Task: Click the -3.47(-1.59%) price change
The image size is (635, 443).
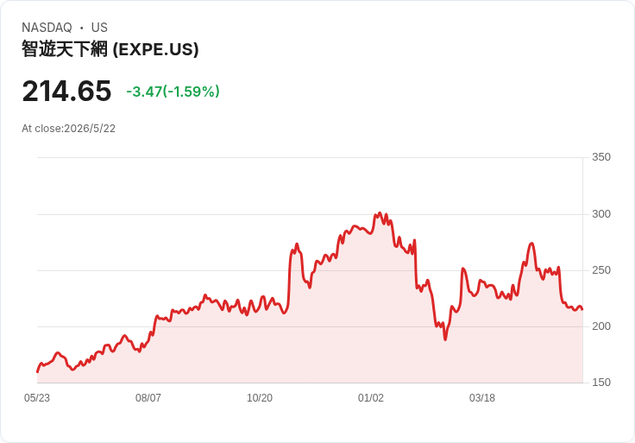Action: point(173,92)
